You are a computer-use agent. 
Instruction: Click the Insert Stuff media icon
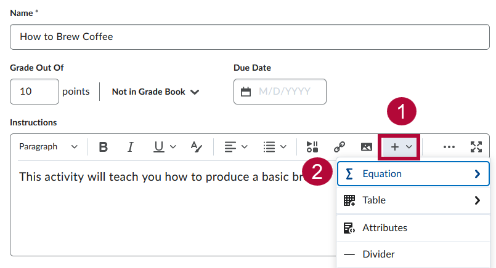pyautogui.click(x=312, y=147)
